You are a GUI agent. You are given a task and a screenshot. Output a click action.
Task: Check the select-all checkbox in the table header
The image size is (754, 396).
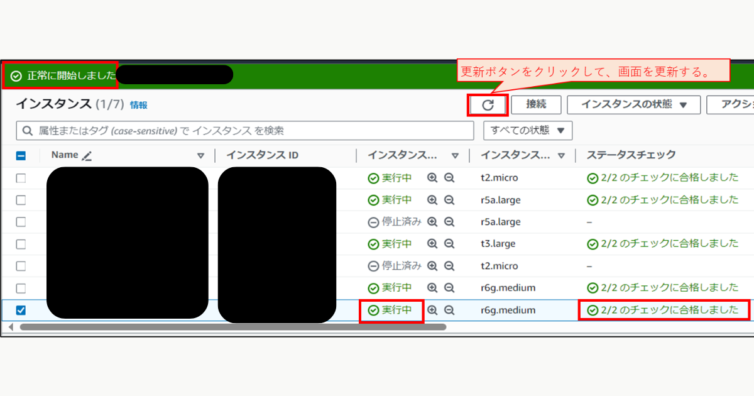(x=21, y=155)
